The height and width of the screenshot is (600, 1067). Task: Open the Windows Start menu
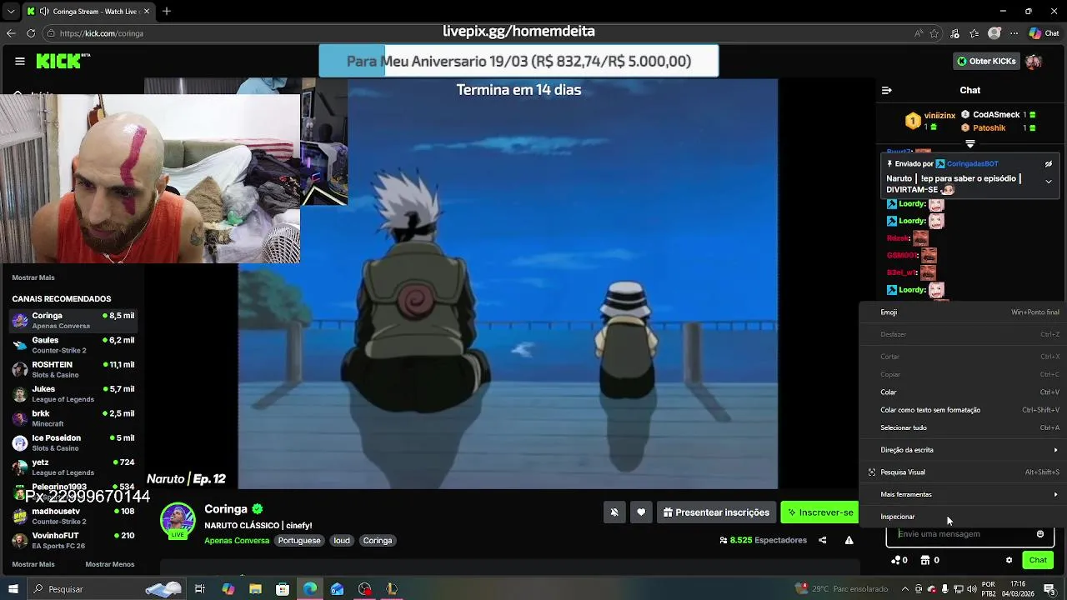click(13, 589)
